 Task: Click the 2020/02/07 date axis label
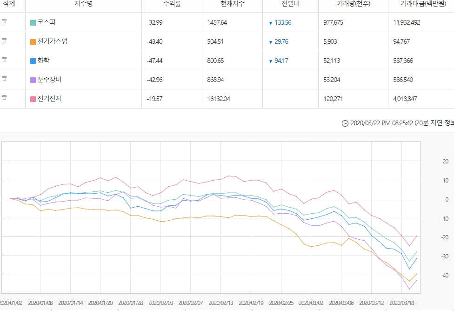pos(191,303)
